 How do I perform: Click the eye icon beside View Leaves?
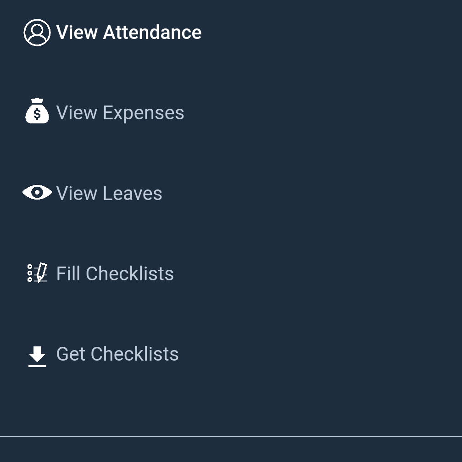pos(37,192)
